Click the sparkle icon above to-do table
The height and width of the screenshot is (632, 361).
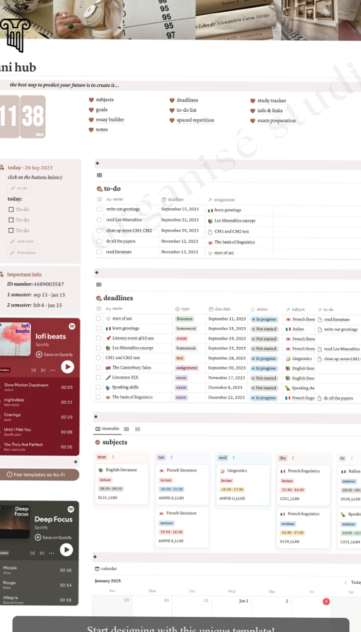tap(97, 164)
